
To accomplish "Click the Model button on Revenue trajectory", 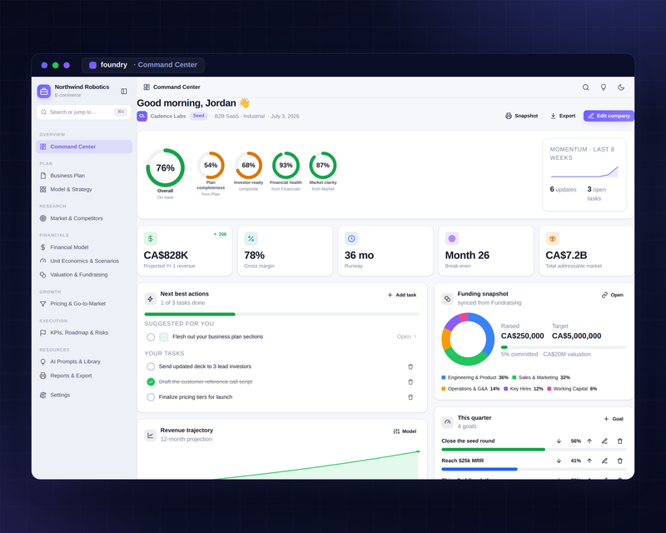I will coord(405,431).
